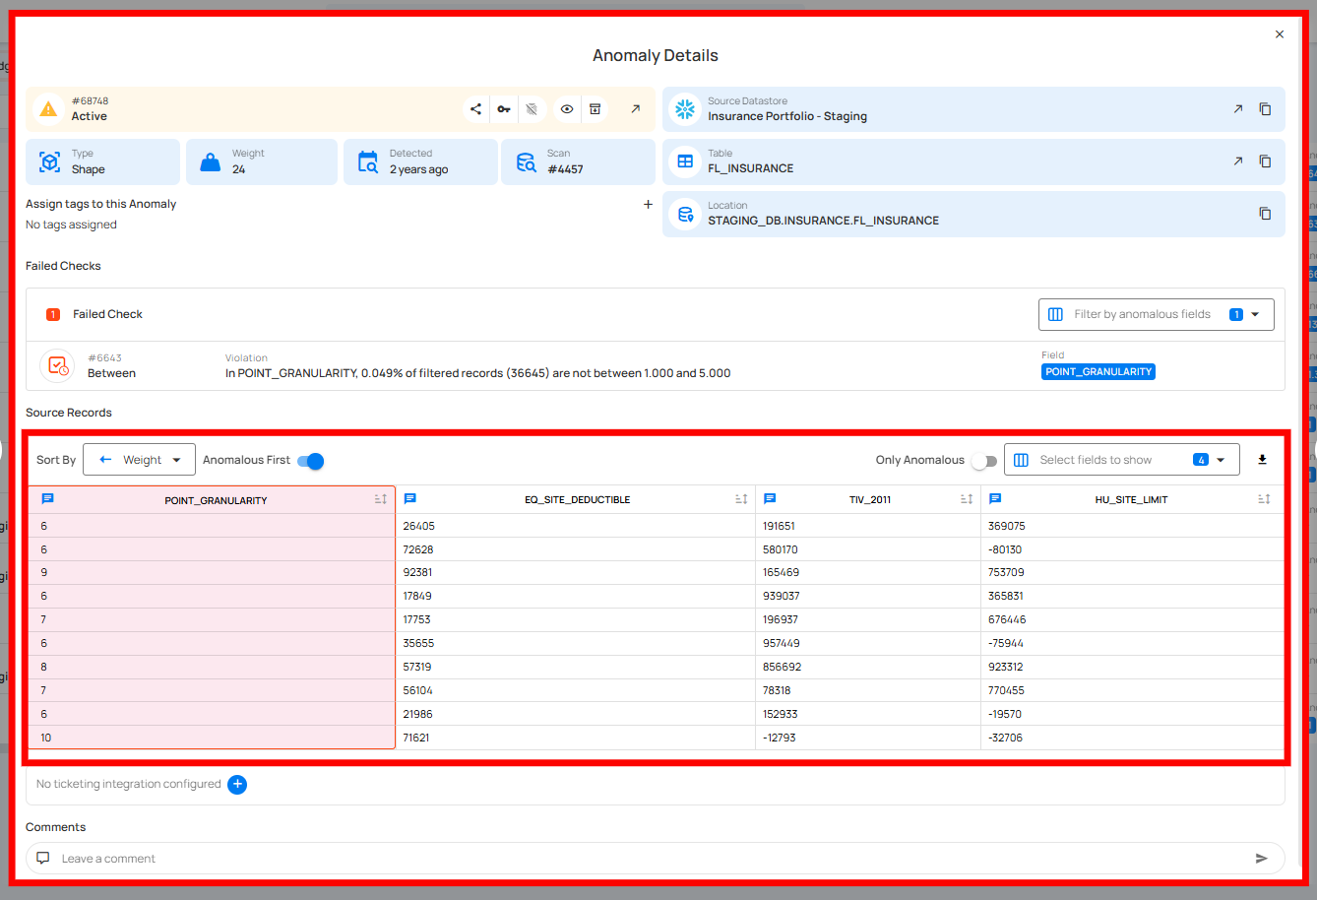1317x900 pixels.
Task: Copy the Source Datastore name
Action: [1265, 109]
